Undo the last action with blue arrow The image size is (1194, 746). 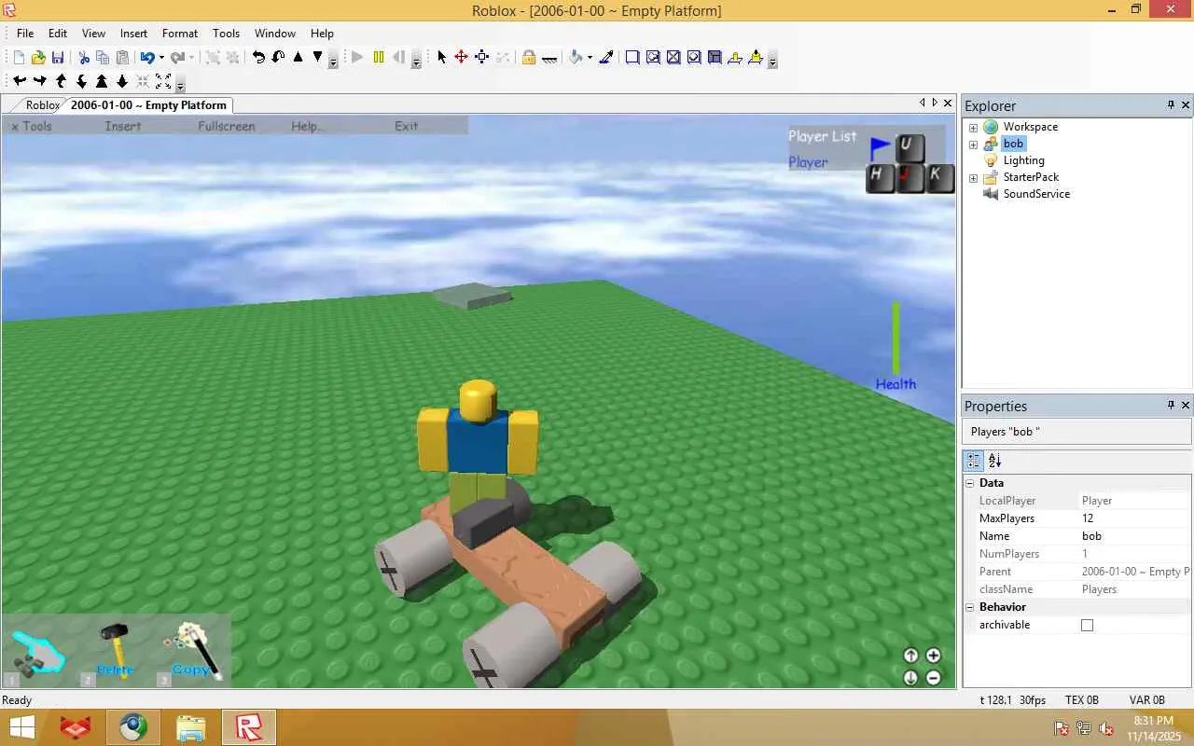tap(147, 58)
